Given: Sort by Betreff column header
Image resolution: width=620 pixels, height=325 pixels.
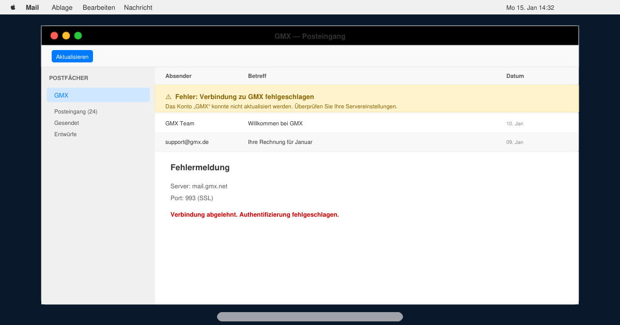Looking at the screenshot, I should click(x=257, y=76).
